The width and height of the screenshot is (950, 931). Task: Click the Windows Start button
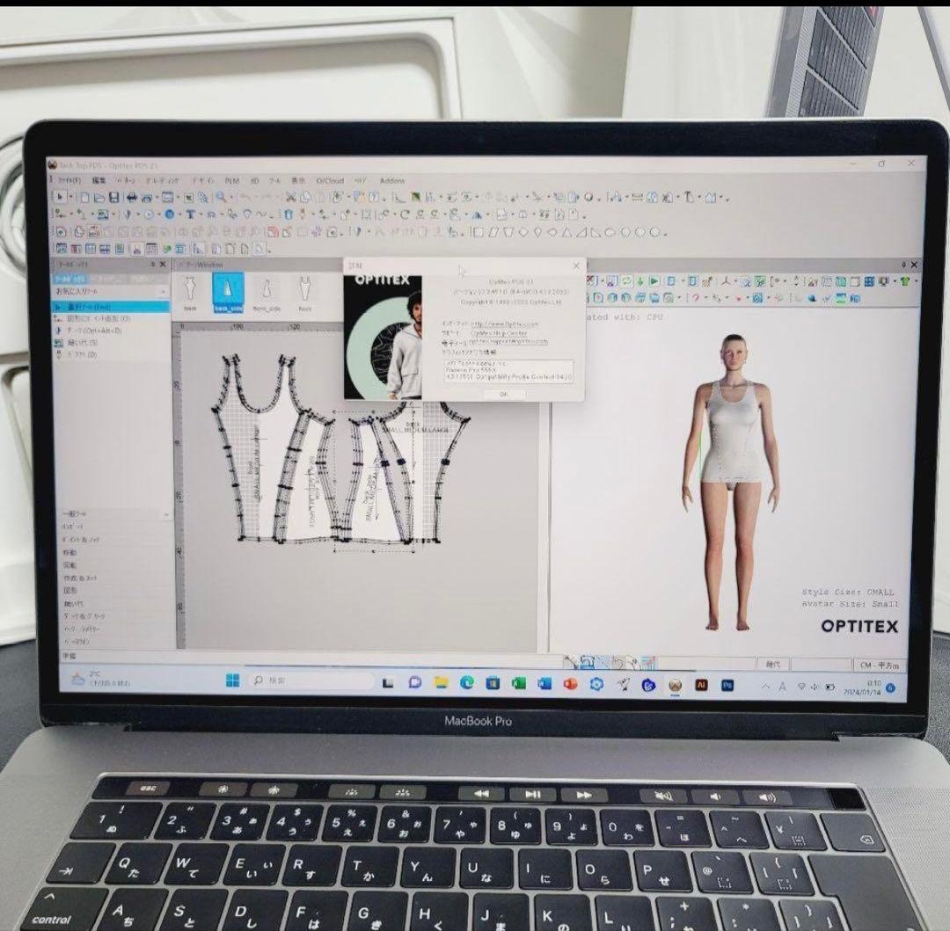(232, 681)
